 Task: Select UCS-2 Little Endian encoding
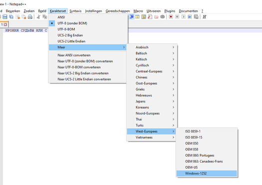pyautogui.click(x=88, y=41)
